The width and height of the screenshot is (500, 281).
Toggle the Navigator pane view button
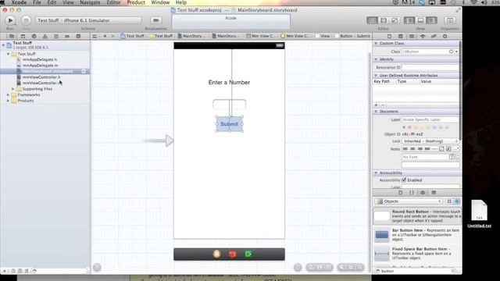409,20
